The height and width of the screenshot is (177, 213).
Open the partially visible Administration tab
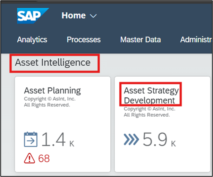[x=196, y=40]
